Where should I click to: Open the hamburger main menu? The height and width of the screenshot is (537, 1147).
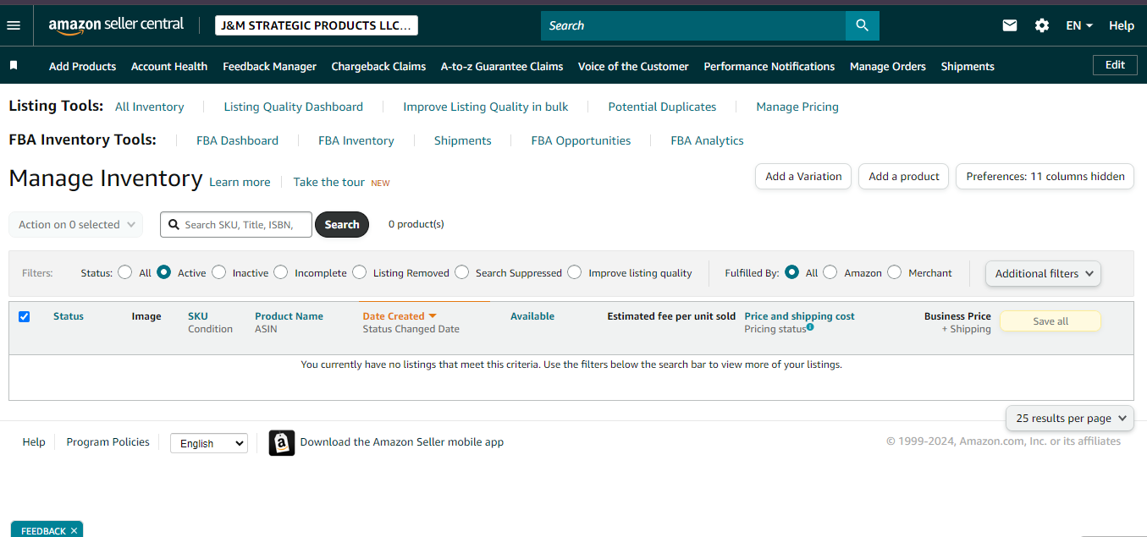(14, 25)
